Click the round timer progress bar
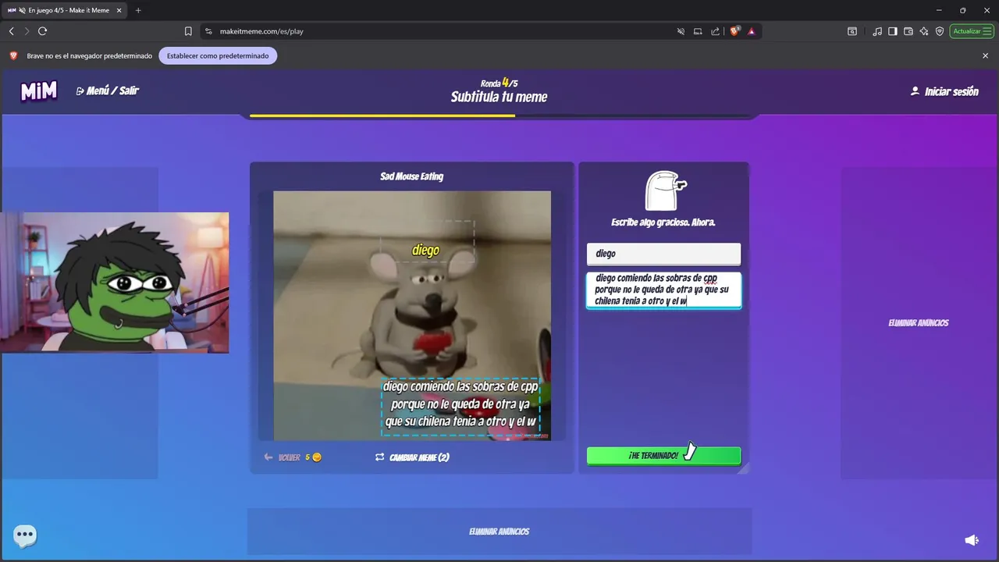The width and height of the screenshot is (999, 562). tap(499, 116)
